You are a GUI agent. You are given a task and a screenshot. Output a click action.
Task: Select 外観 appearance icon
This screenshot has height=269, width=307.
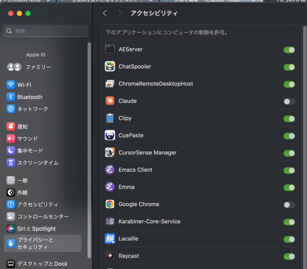point(11,192)
